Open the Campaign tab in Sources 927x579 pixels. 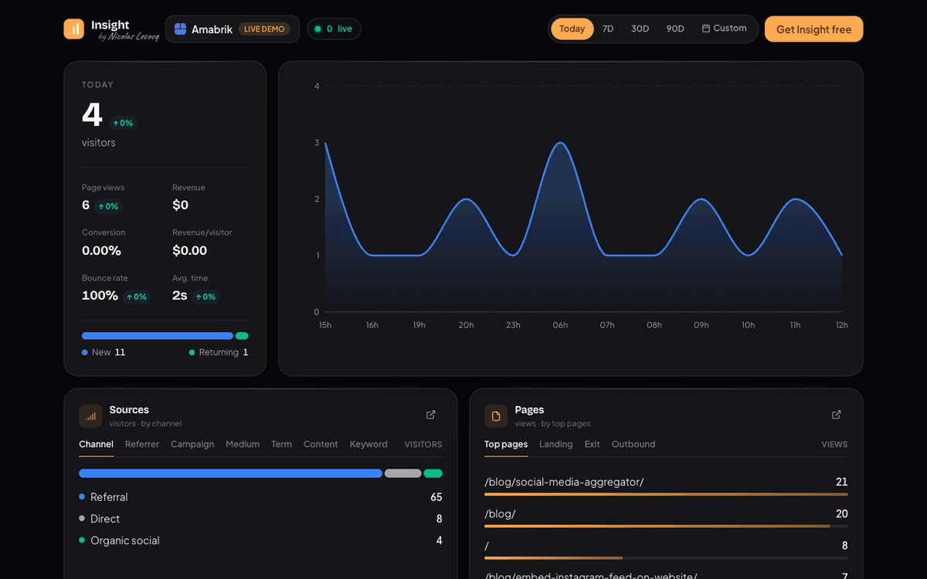click(192, 445)
